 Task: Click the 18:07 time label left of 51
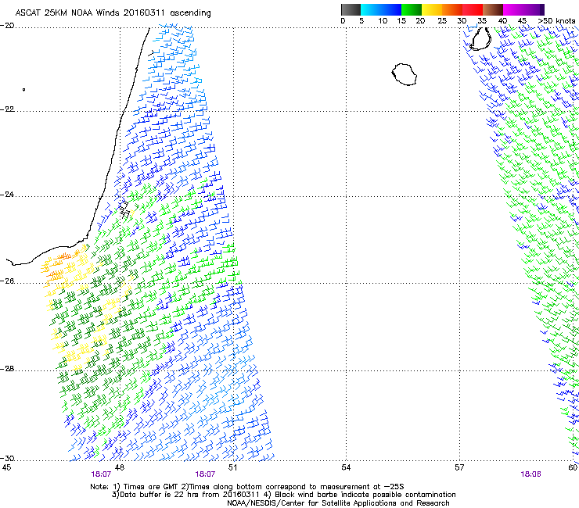coord(205,474)
